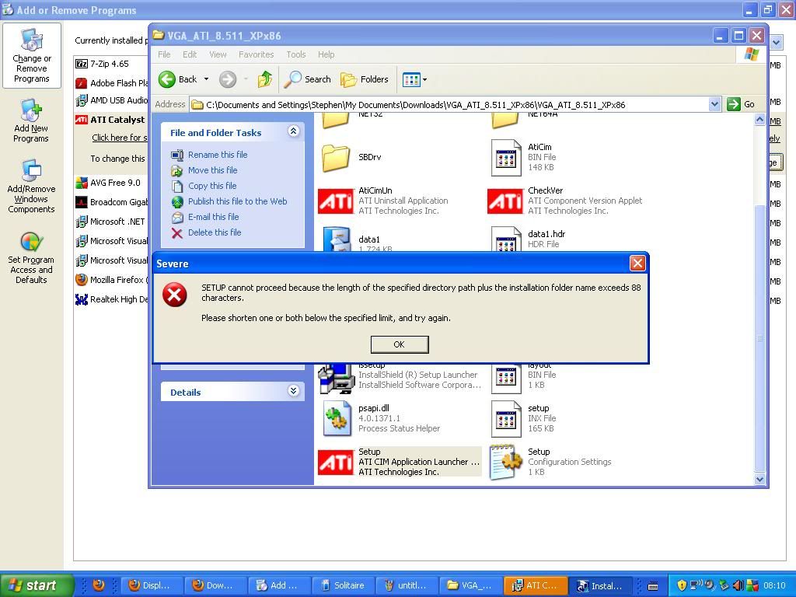Click Change or Remove Programs button
This screenshot has width=796, height=597.
(31, 55)
